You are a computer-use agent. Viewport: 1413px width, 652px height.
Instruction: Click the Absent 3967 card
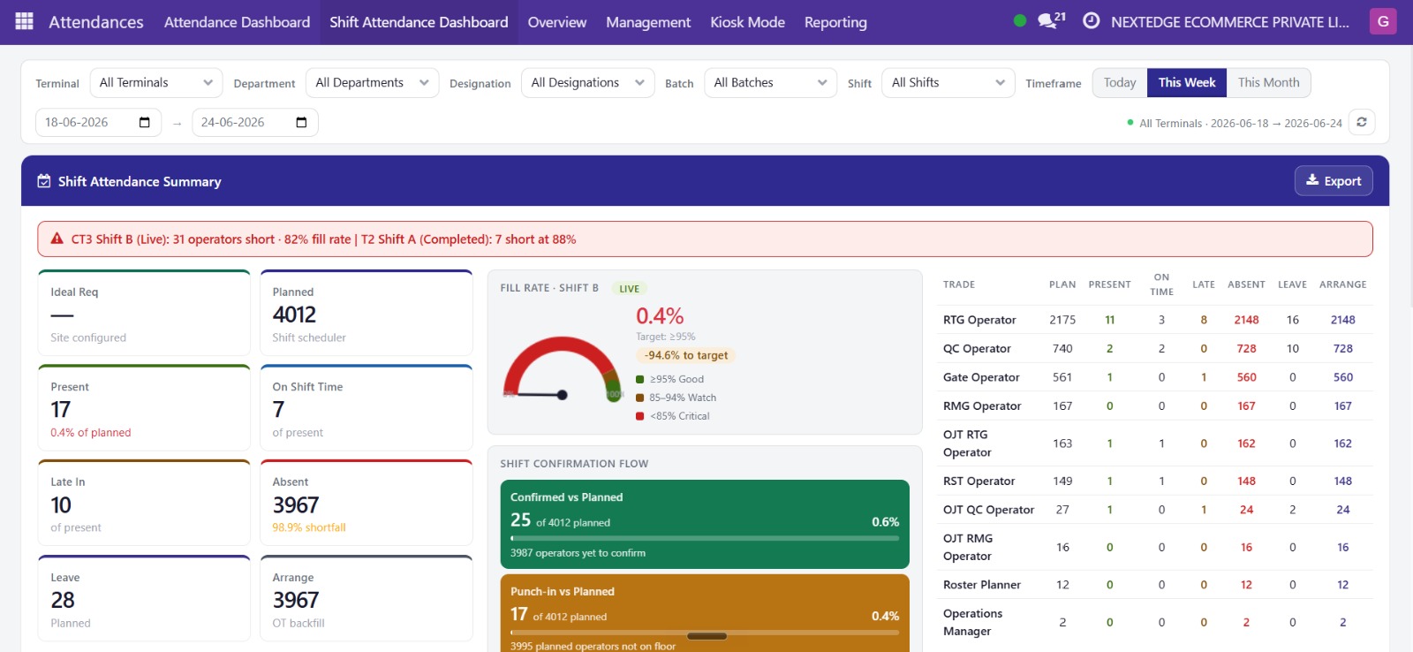click(x=366, y=504)
